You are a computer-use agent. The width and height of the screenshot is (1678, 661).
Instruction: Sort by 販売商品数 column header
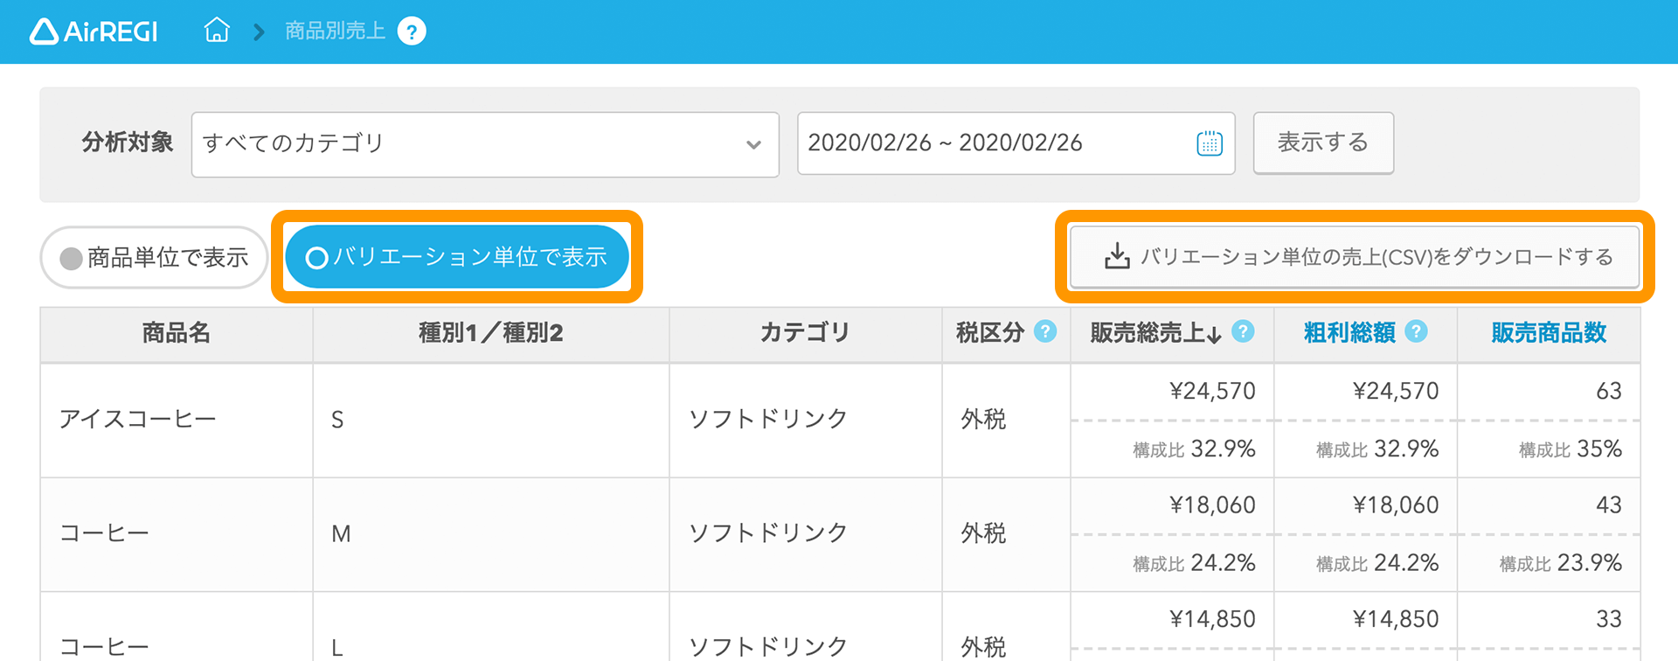[1549, 332]
